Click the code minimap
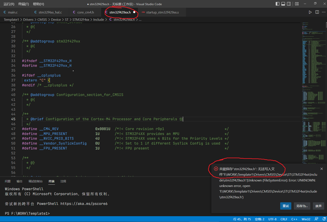This screenshot has width=327, height=222. (x=314, y=94)
